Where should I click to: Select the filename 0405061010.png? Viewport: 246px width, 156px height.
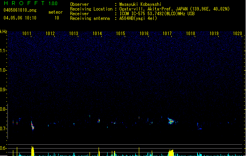pos(20,10)
